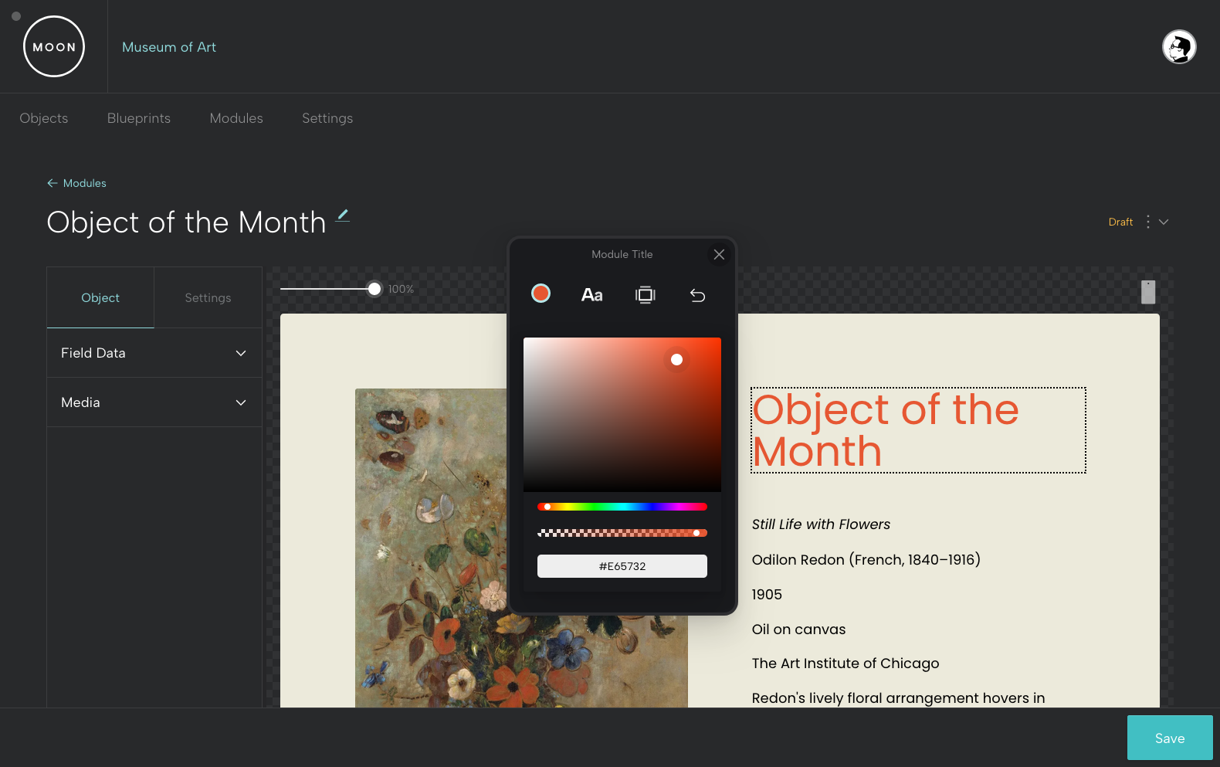The height and width of the screenshot is (767, 1220).
Task: Click the text Still Life with Flowers
Action: pos(821,524)
